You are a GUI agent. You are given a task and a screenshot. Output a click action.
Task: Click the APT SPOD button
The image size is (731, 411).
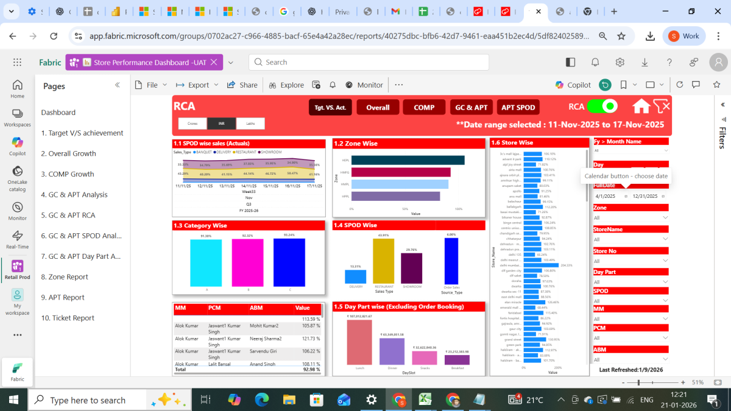point(518,107)
